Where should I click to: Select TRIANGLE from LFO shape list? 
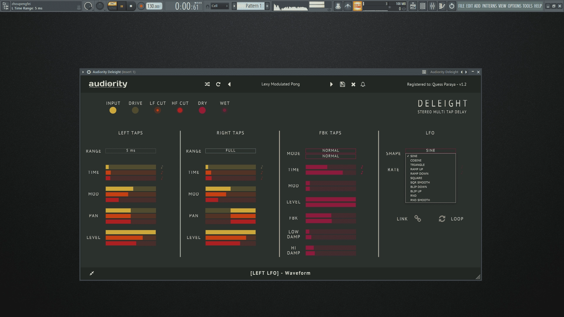tap(431, 165)
